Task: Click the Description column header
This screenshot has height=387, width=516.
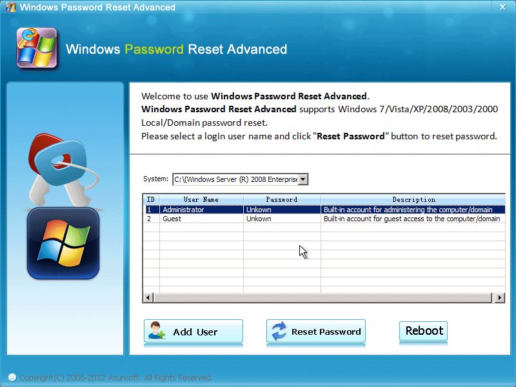Action: click(x=413, y=199)
